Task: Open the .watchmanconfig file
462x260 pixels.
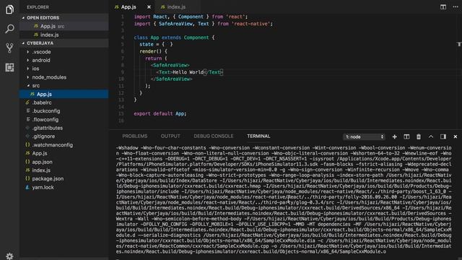Action: point(53,145)
